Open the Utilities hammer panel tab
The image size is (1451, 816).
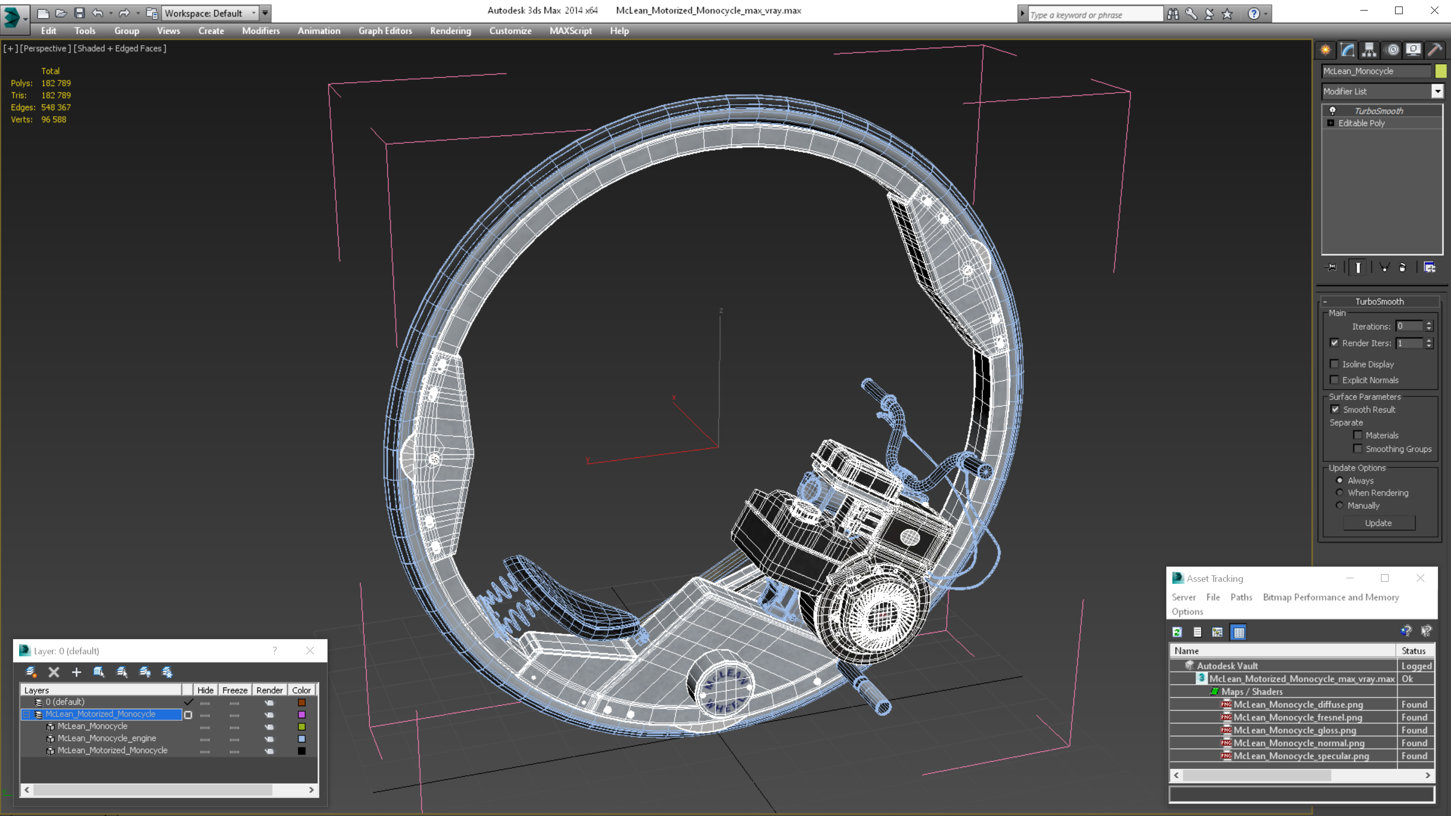(1435, 50)
